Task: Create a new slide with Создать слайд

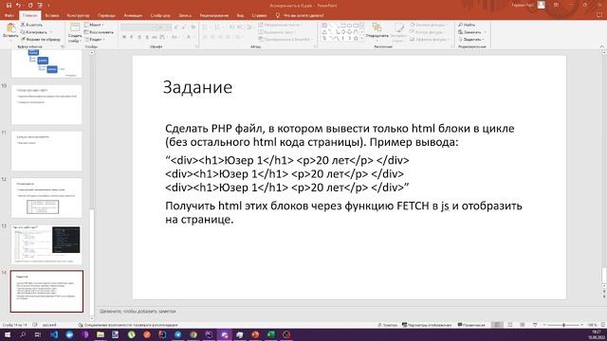Action: coord(75,32)
